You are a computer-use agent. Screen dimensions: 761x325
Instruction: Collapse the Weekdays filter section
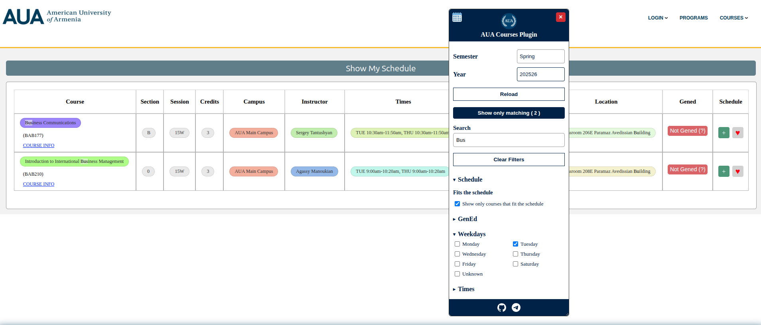(471, 234)
